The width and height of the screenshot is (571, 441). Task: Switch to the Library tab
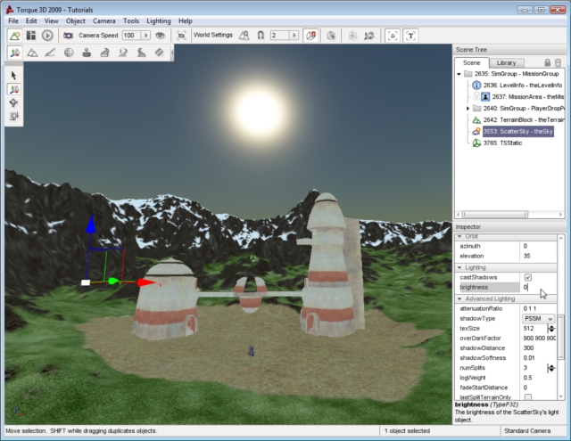coord(506,63)
